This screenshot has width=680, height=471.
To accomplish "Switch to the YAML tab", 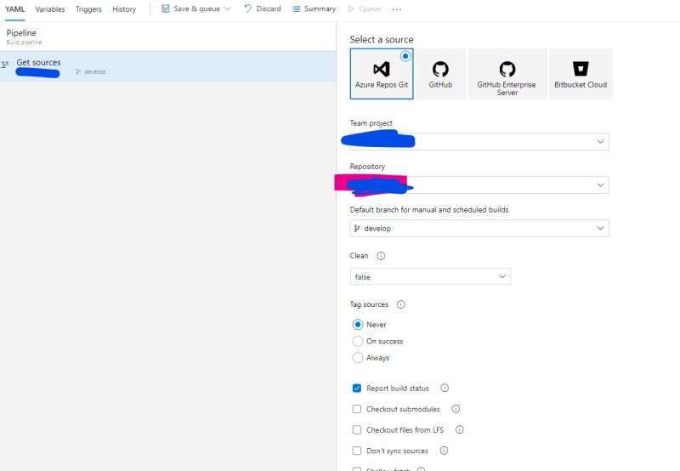I will 14,9.
